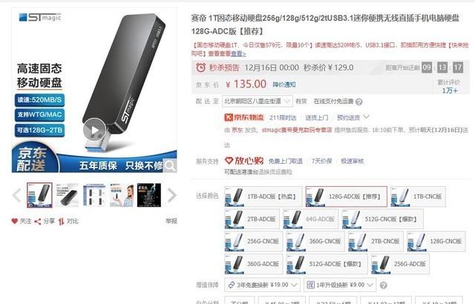This screenshot has width=475, height=304.
Task: Select the 512G-CNC版 variant
Action: pos(382,219)
